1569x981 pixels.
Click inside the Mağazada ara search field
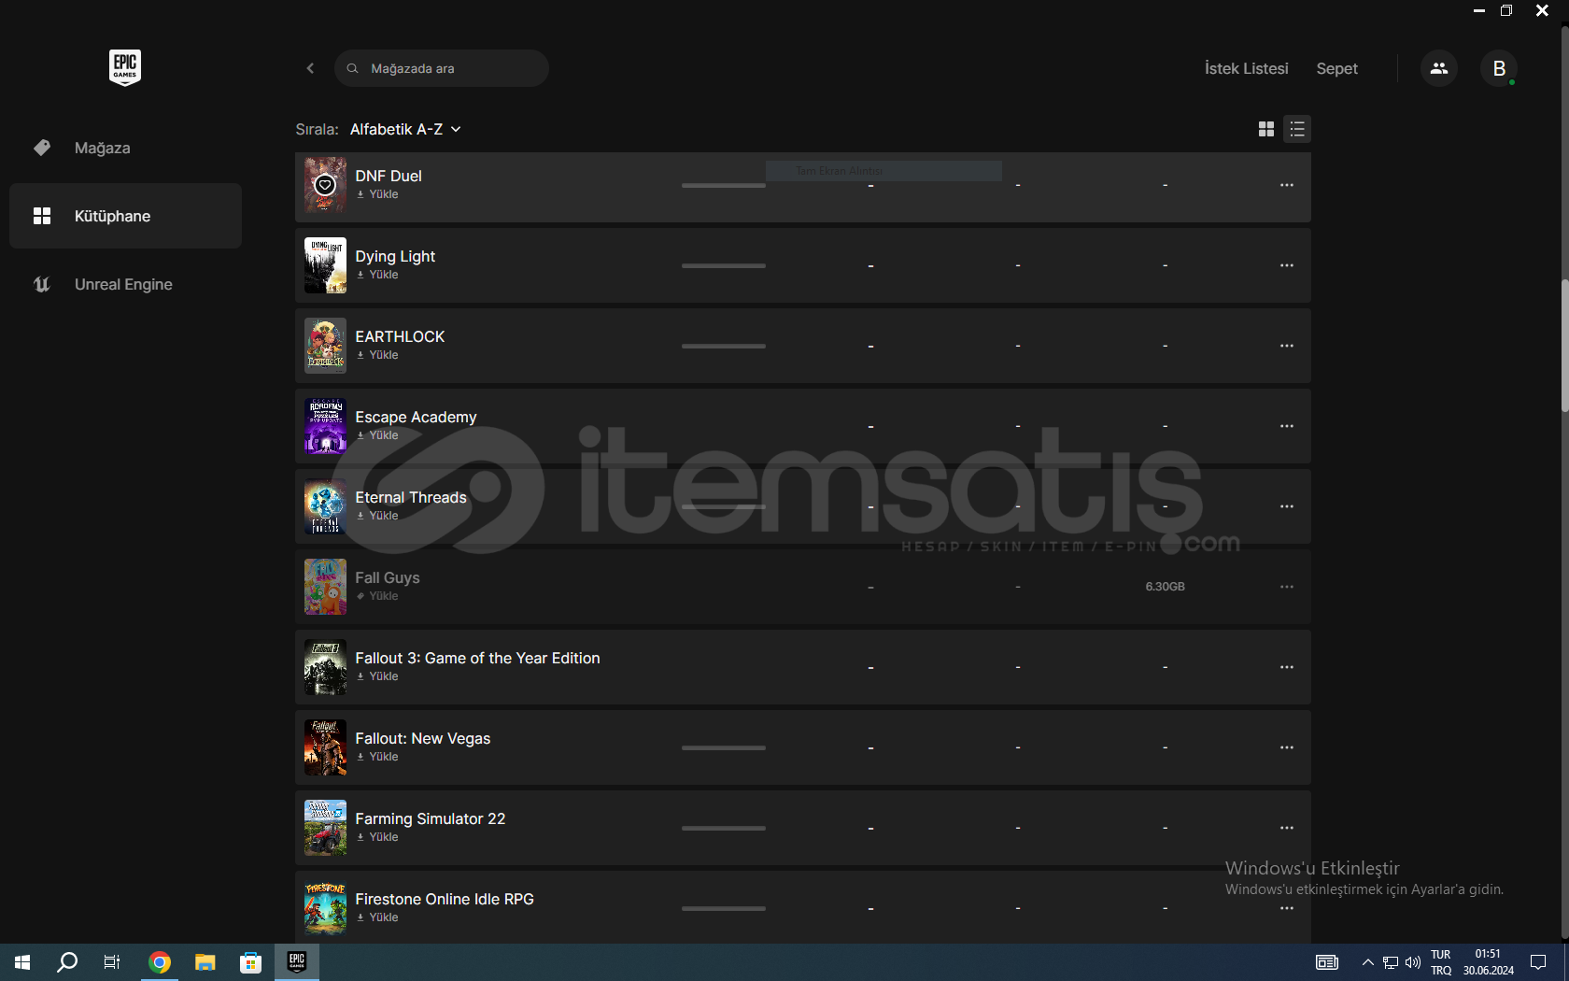[441, 68]
